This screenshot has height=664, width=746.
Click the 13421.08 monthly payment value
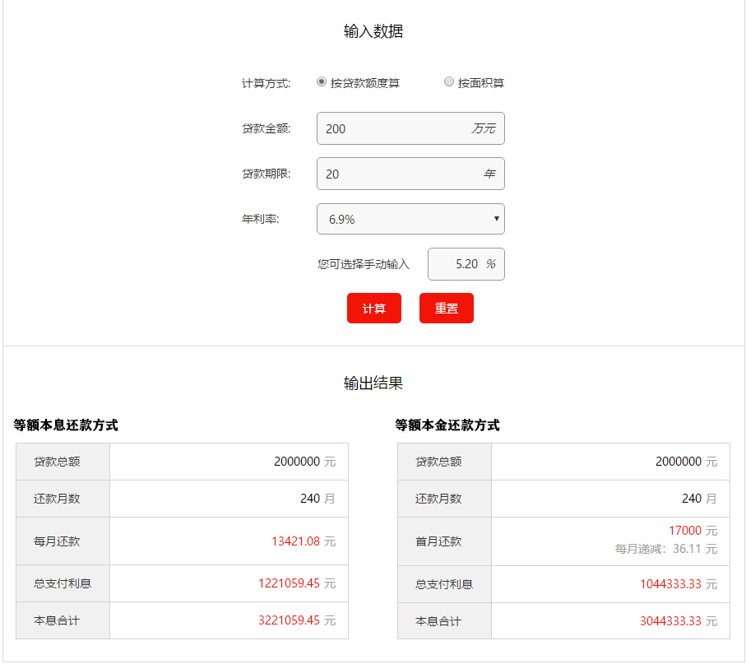coord(296,541)
